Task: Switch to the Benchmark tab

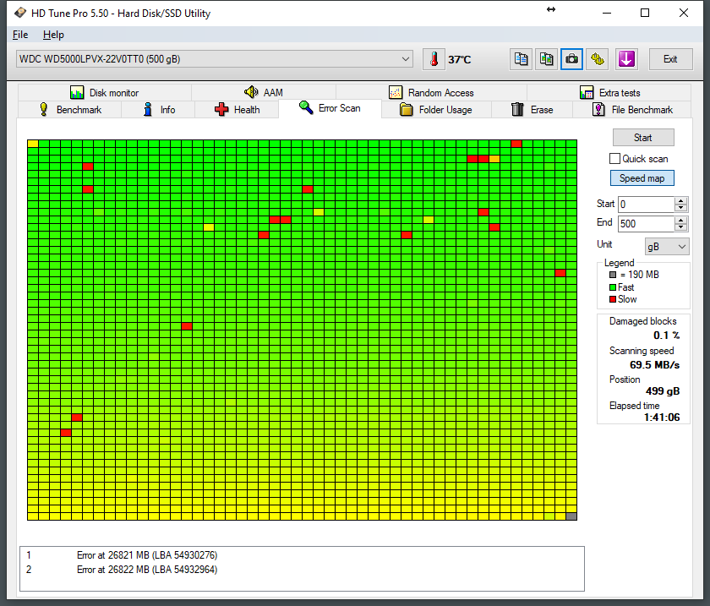Action: coord(70,110)
